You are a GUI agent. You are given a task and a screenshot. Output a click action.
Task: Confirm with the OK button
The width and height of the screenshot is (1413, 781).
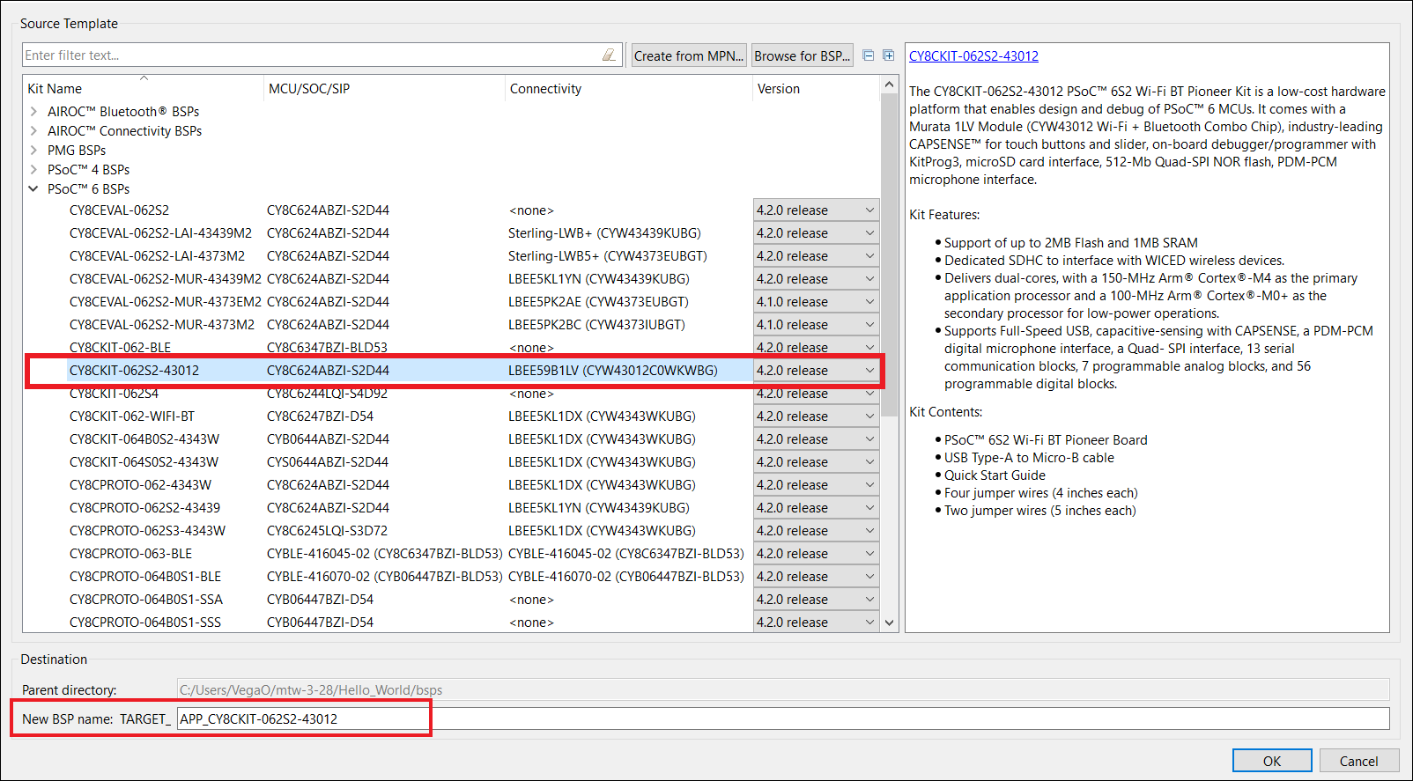tap(1272, 761)
